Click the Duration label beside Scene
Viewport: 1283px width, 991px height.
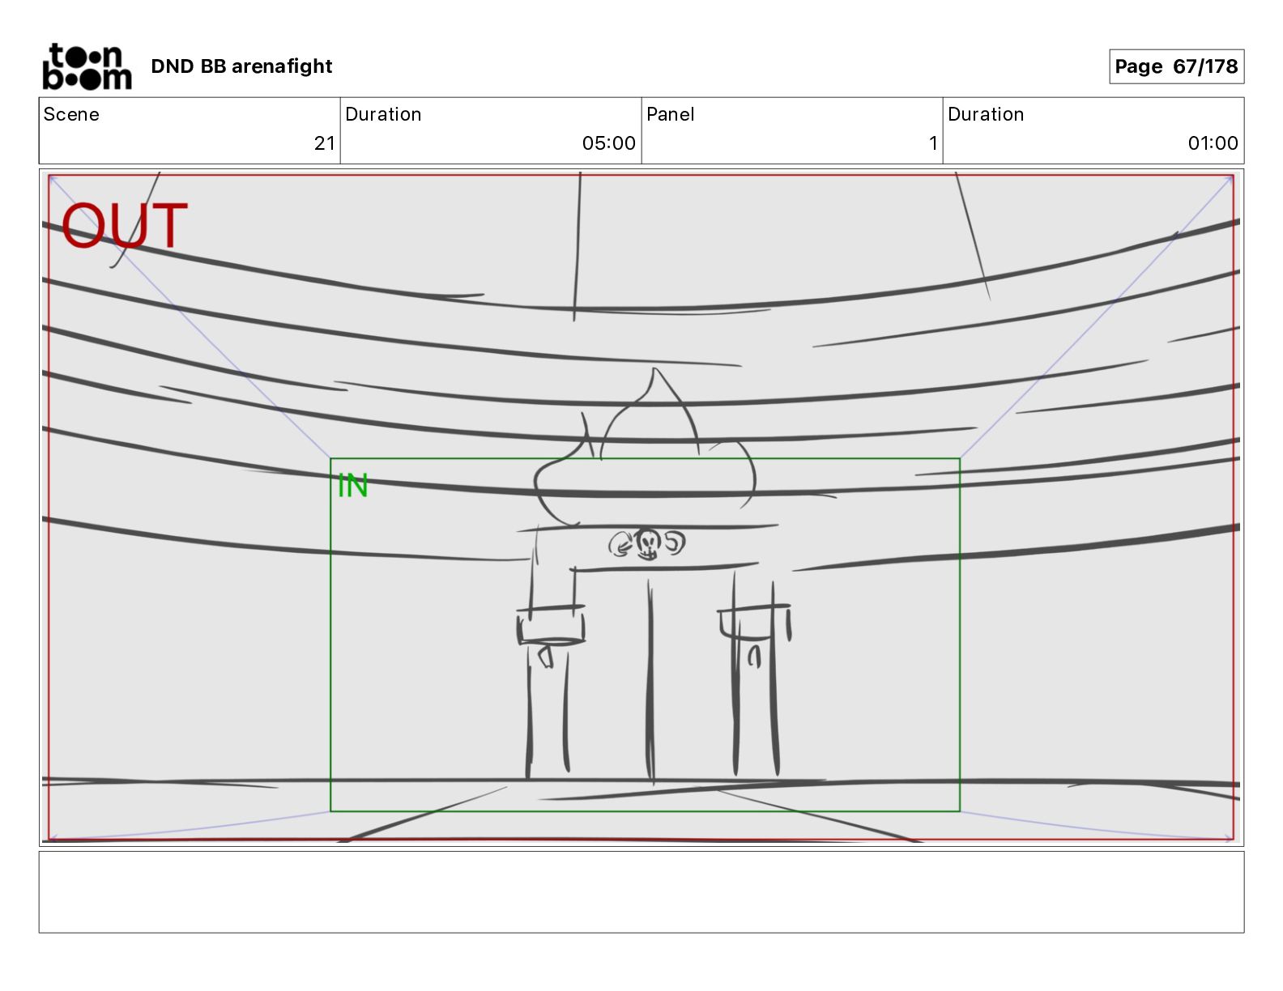pos(383,114)
